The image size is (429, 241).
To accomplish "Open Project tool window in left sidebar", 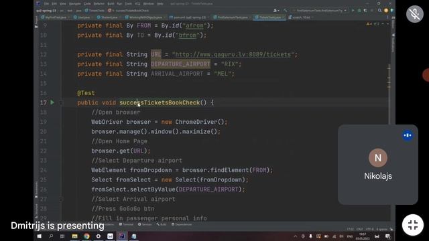I will point(36,22).
